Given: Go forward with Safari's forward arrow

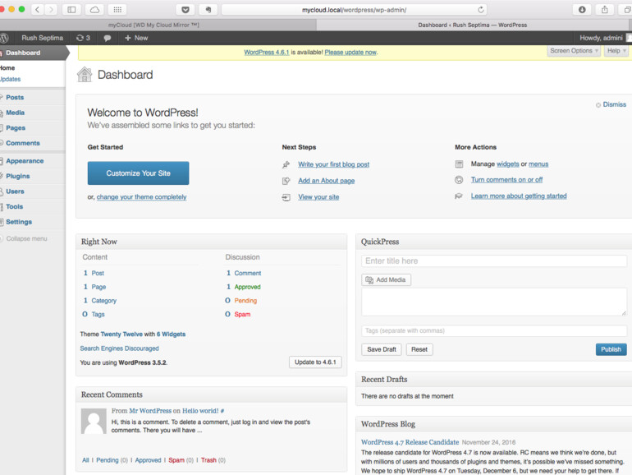Looking at the screenshot, I should coord(50,10).
